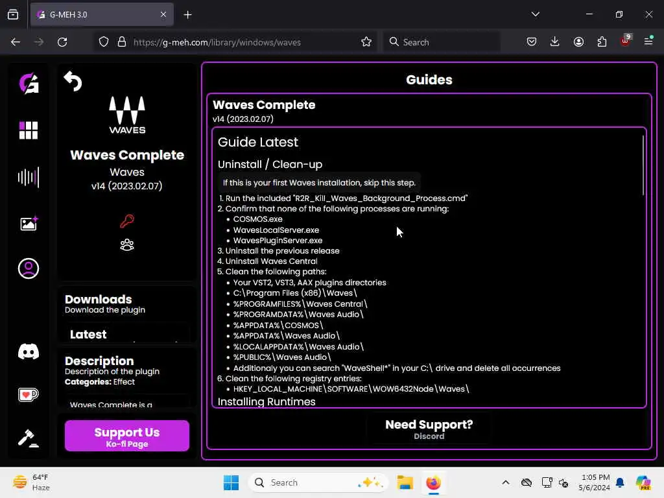664x498 pixels.
Task: Open the Ko-fi heart cup sidebar icon
Action: (x=29, y=395)
